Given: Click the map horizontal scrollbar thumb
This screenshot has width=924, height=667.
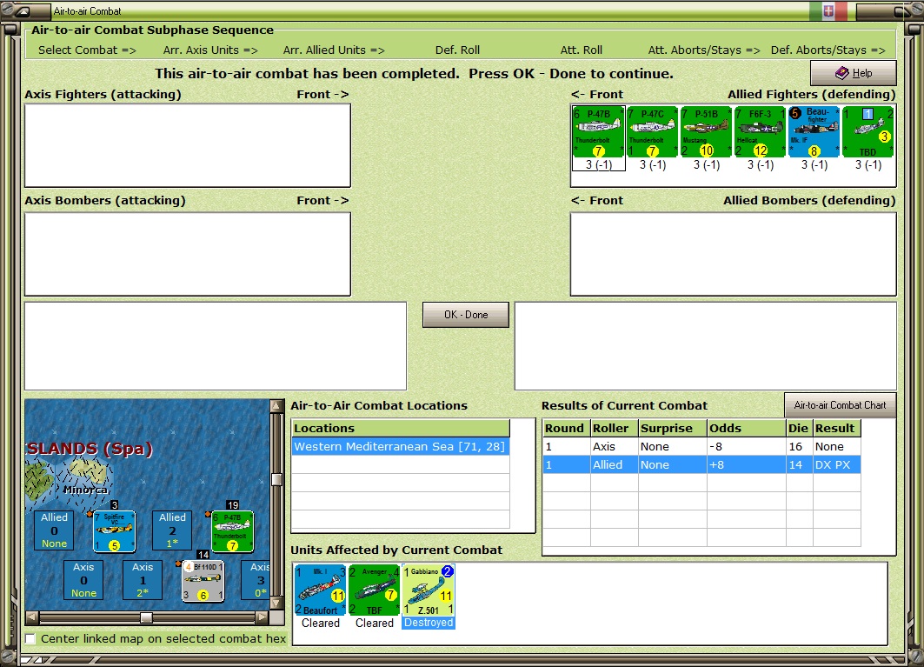Looking at the screenshot, I should (x=146, y=617).
